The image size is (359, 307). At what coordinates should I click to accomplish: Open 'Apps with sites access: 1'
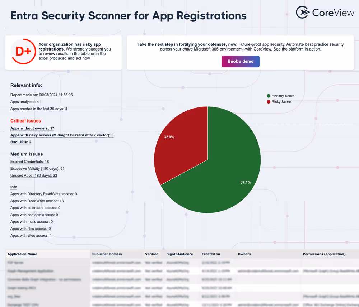tap(31, 235)
